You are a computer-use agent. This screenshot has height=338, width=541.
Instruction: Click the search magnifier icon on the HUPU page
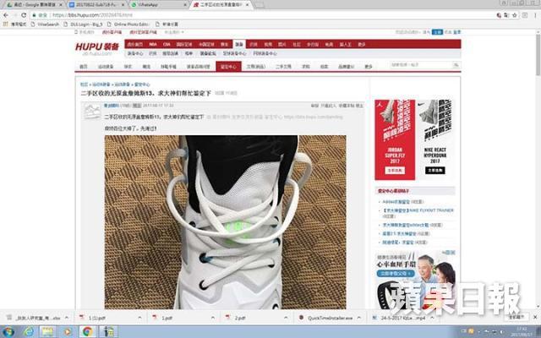pyautogui.click(x=456, y=65)
